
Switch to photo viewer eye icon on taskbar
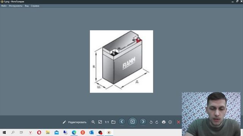coord(109,133)
